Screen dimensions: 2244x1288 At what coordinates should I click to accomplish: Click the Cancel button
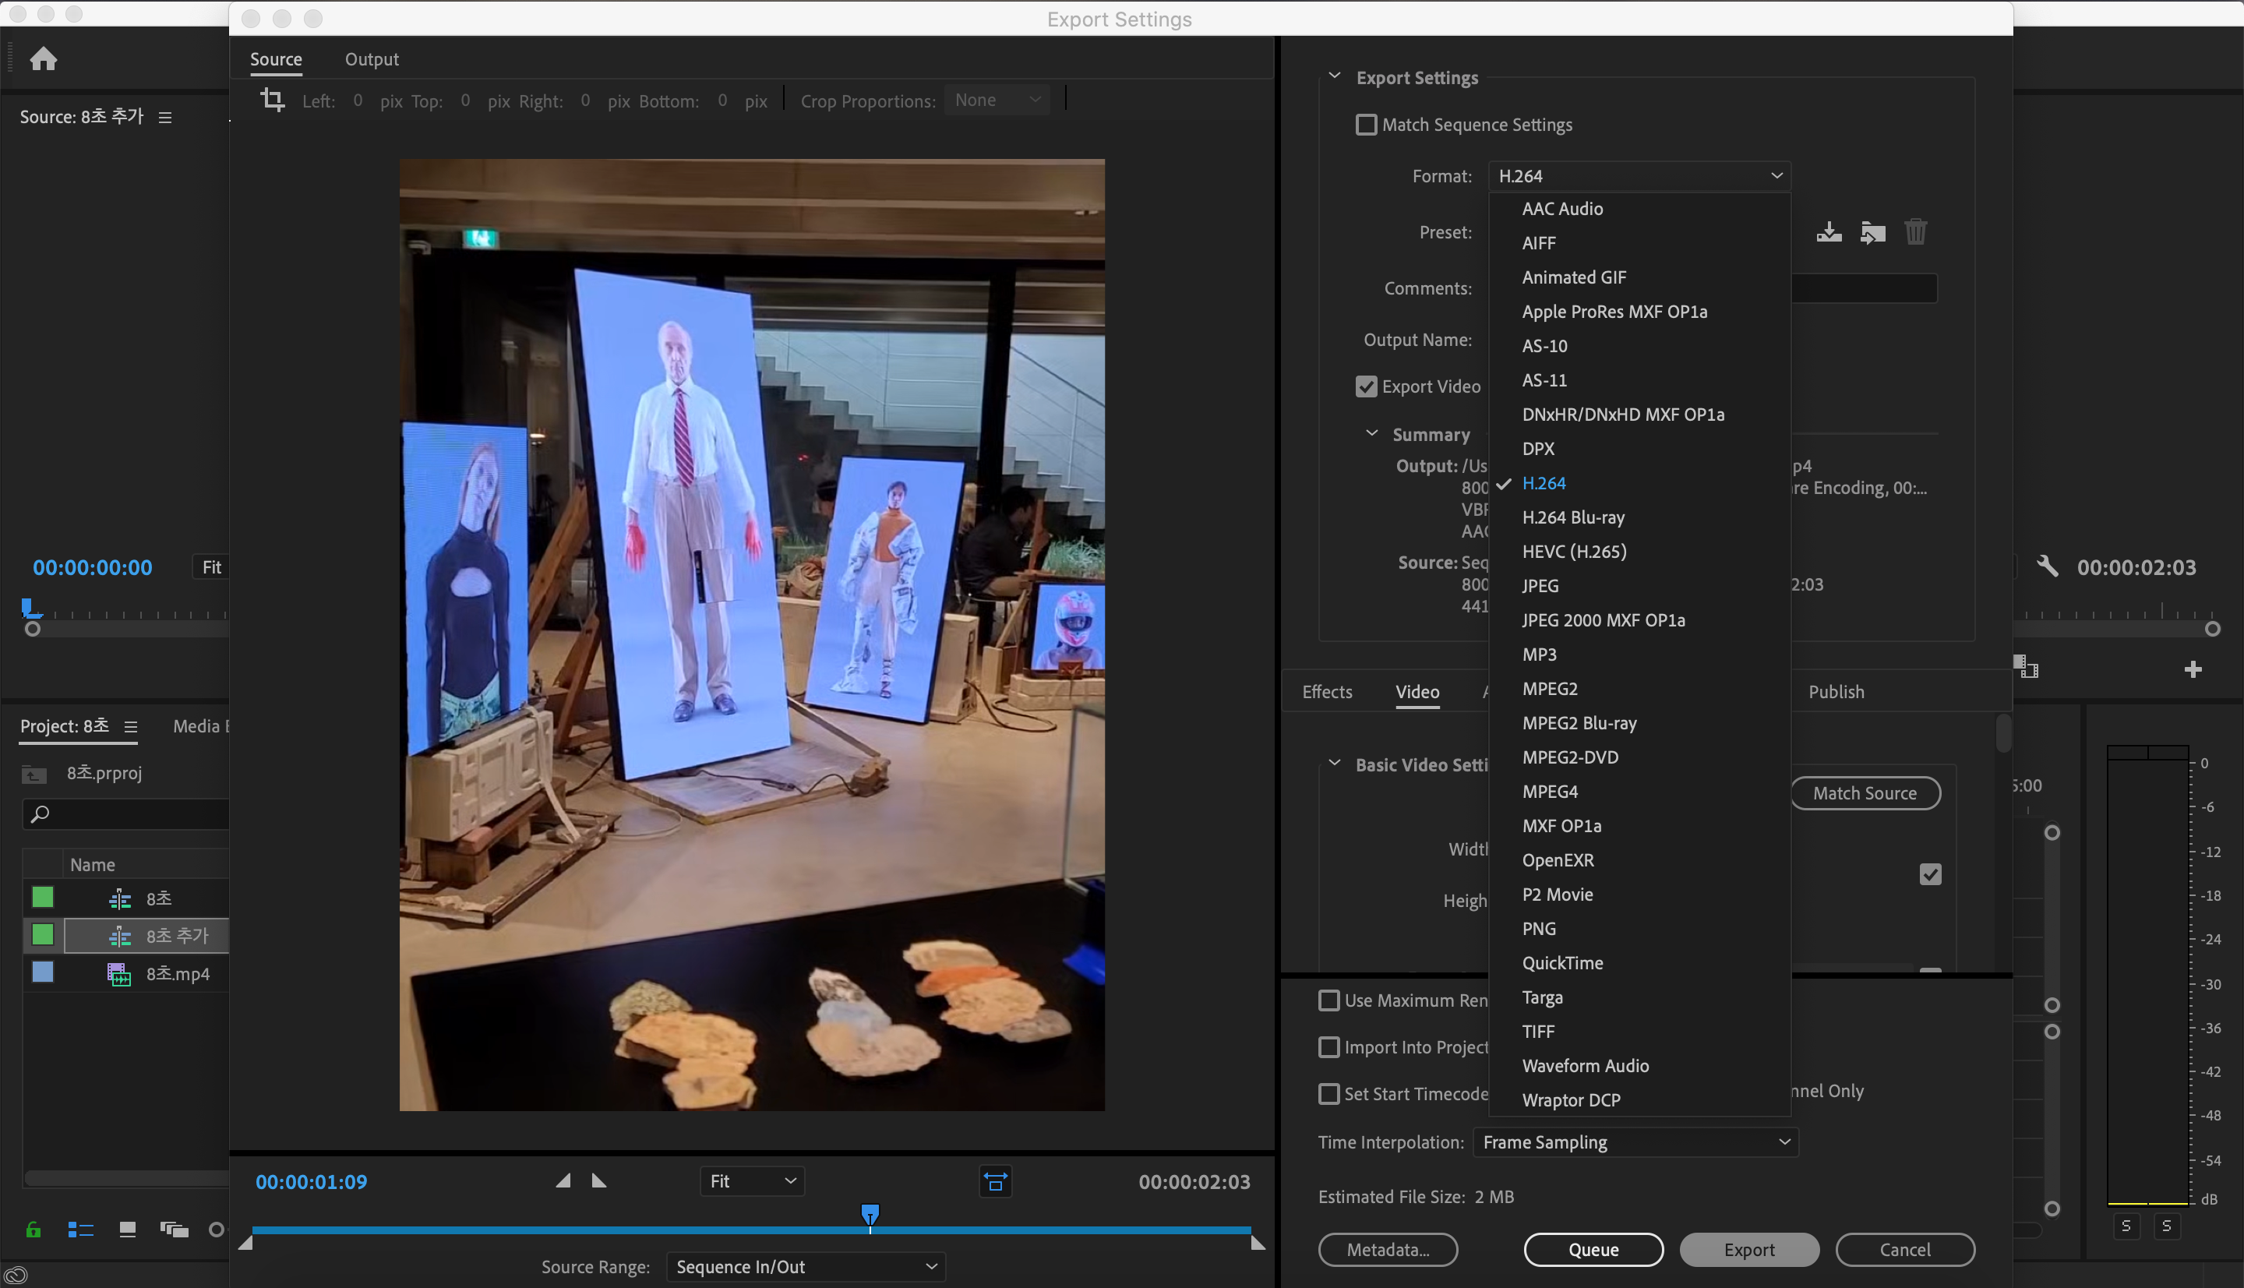click(1904, 1249)
